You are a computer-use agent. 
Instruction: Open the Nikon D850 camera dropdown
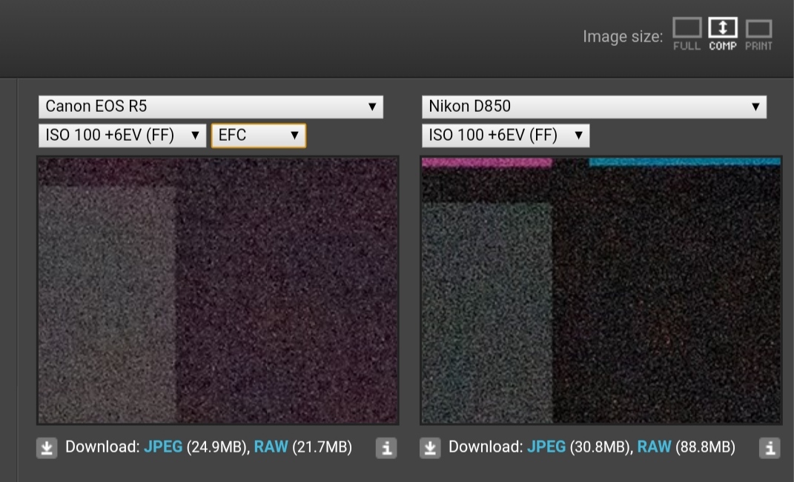pos(594,107)
